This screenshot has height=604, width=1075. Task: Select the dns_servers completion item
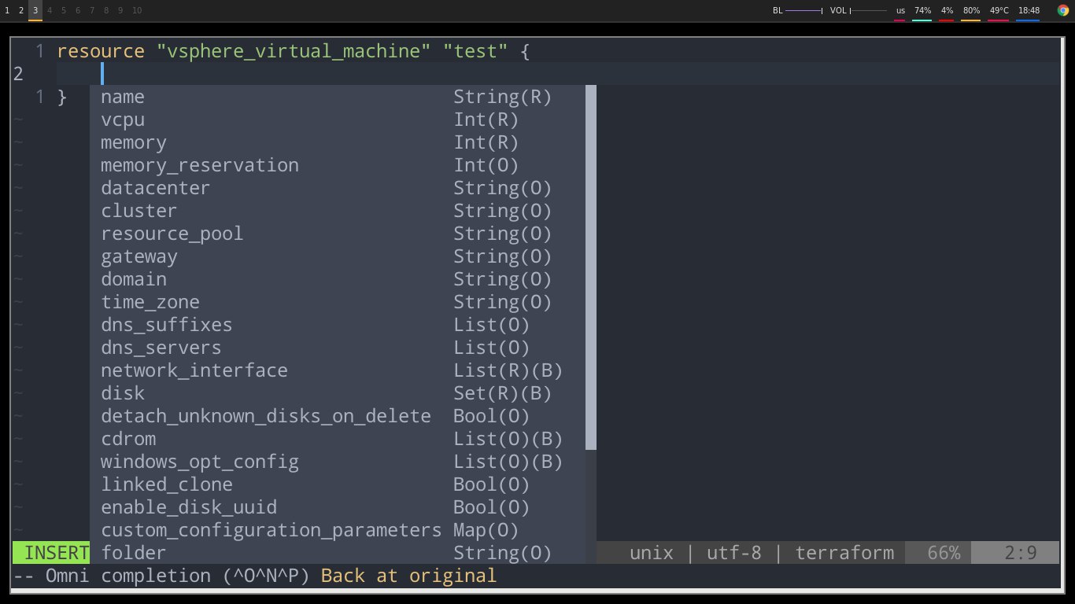pos(161,348)
